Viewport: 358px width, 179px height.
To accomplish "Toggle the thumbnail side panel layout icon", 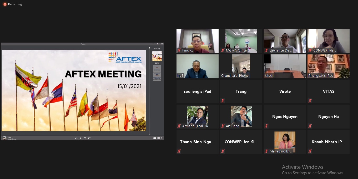I will 158,138.
